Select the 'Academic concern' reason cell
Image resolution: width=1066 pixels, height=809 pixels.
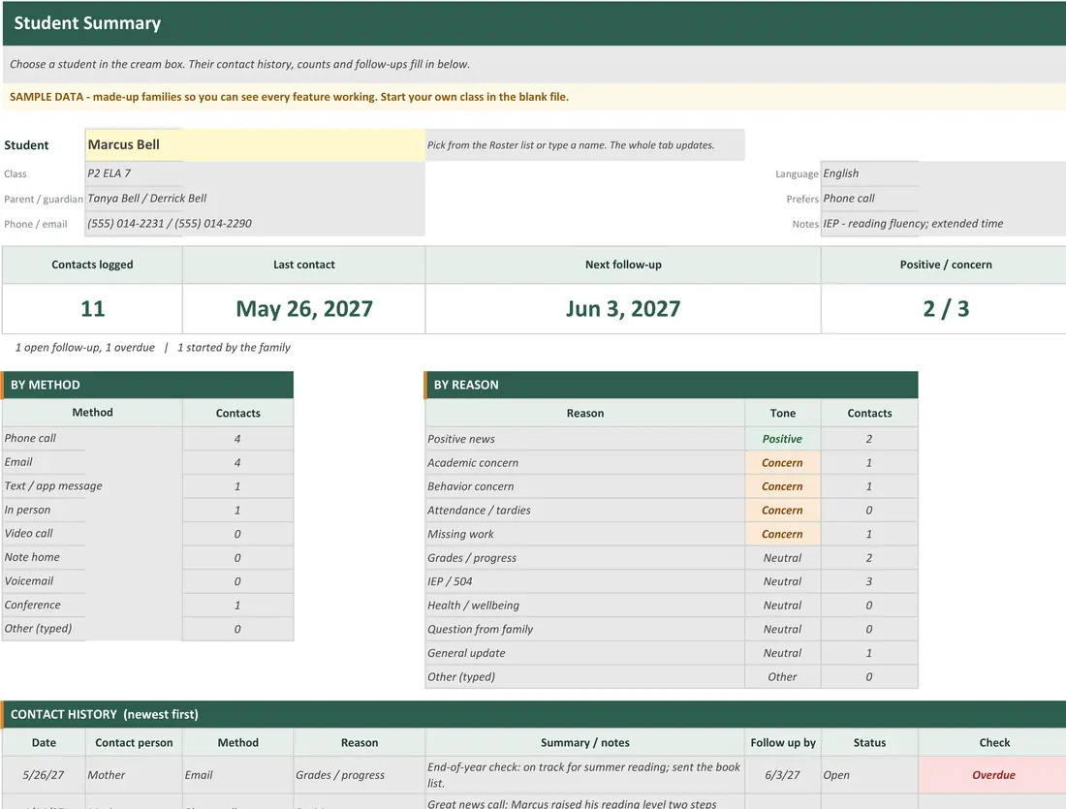click(x=584, y=463)
